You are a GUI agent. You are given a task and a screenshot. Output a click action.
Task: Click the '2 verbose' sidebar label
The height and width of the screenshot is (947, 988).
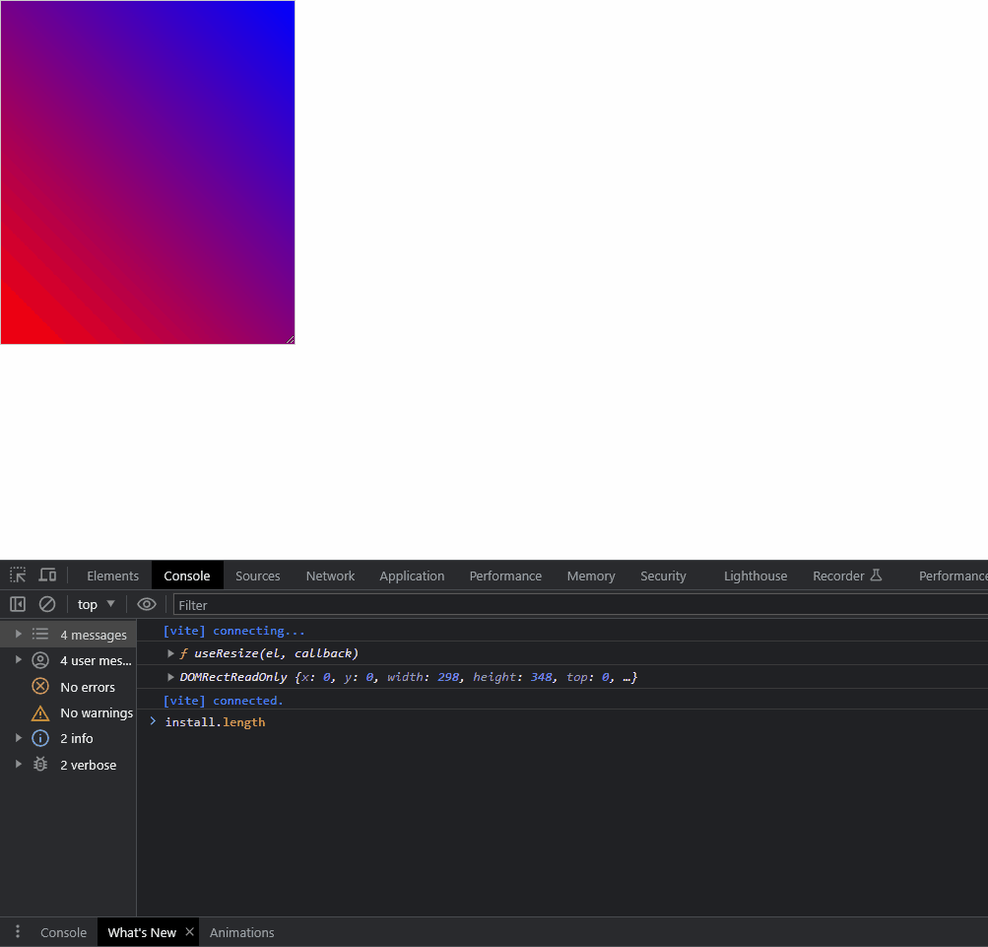pyautogui.click(x=89, y=765)
